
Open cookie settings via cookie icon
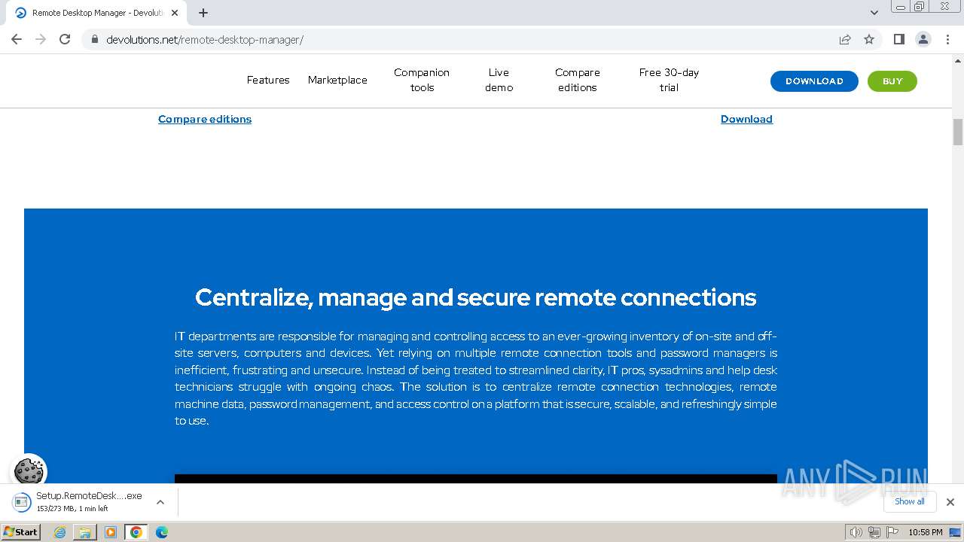click(x=29, y=471)
